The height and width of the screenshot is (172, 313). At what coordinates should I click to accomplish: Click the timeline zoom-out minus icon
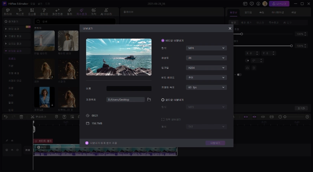[x=280, y=117]
